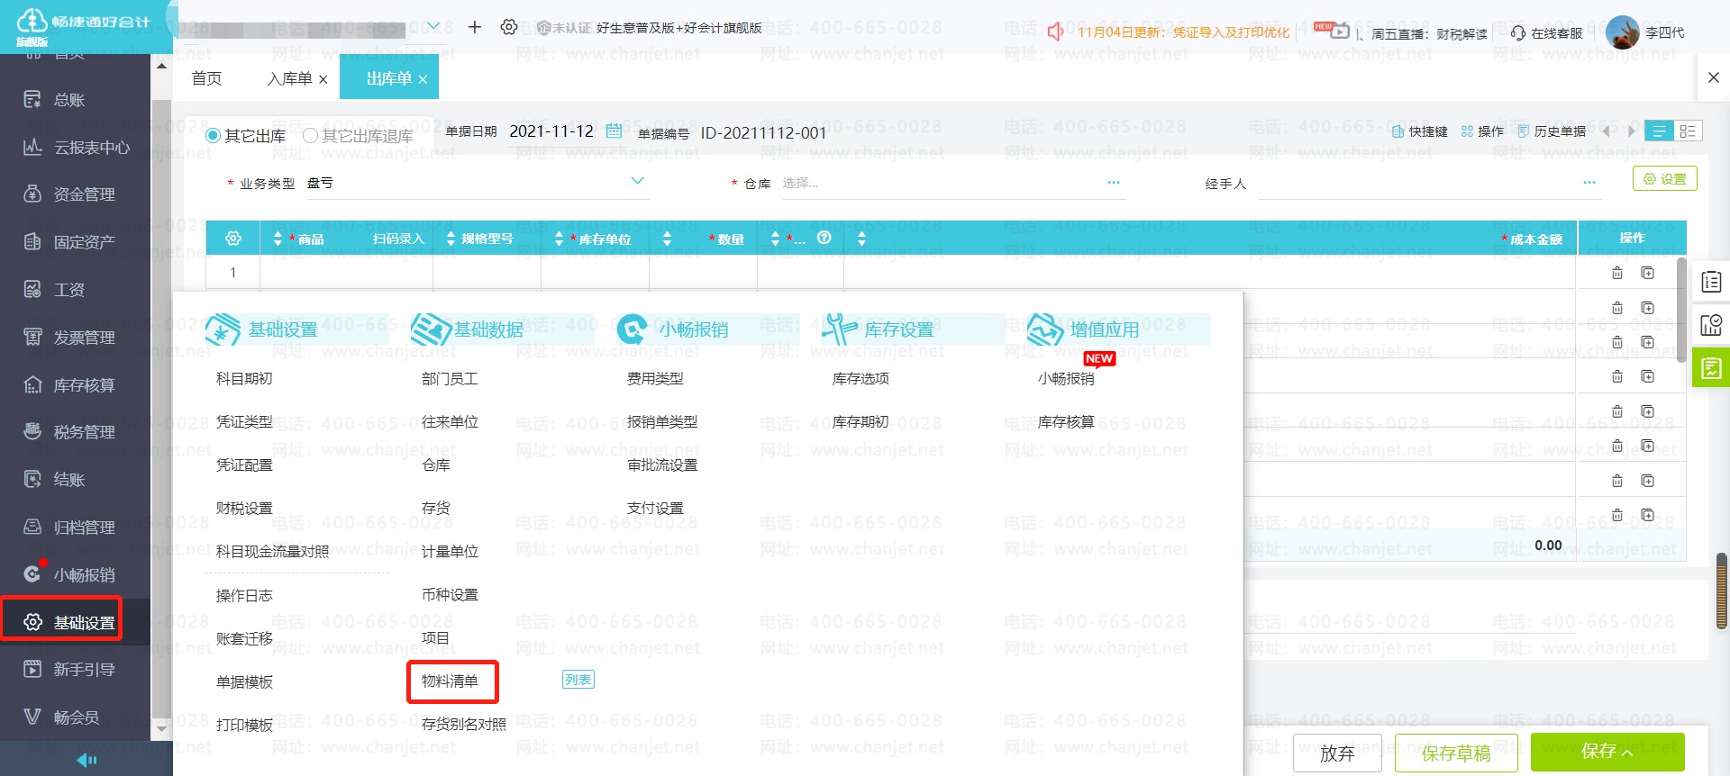This screenshot has width=1730, height=776.
Task: Click the top-bar settings gear icon
Action: pyautogui.click(x=509, y=27)
